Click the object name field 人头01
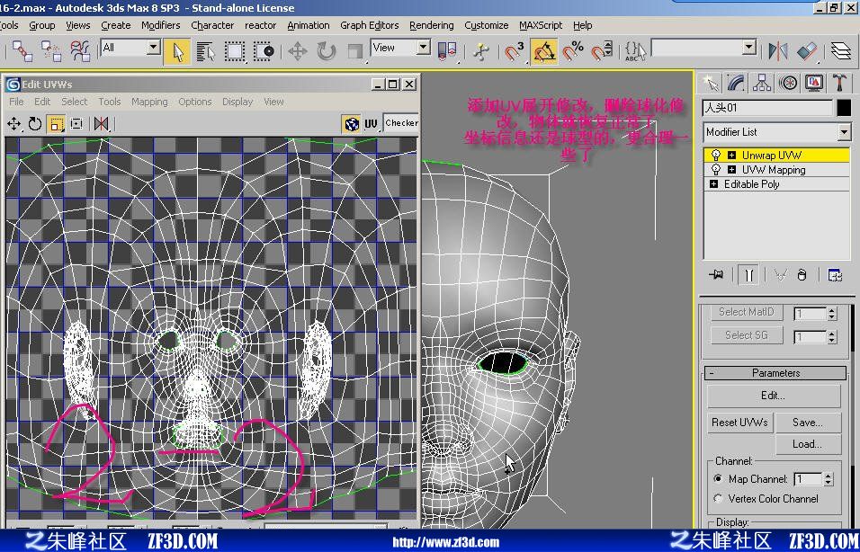The image size is (860, 552). (x=767, y=108)
